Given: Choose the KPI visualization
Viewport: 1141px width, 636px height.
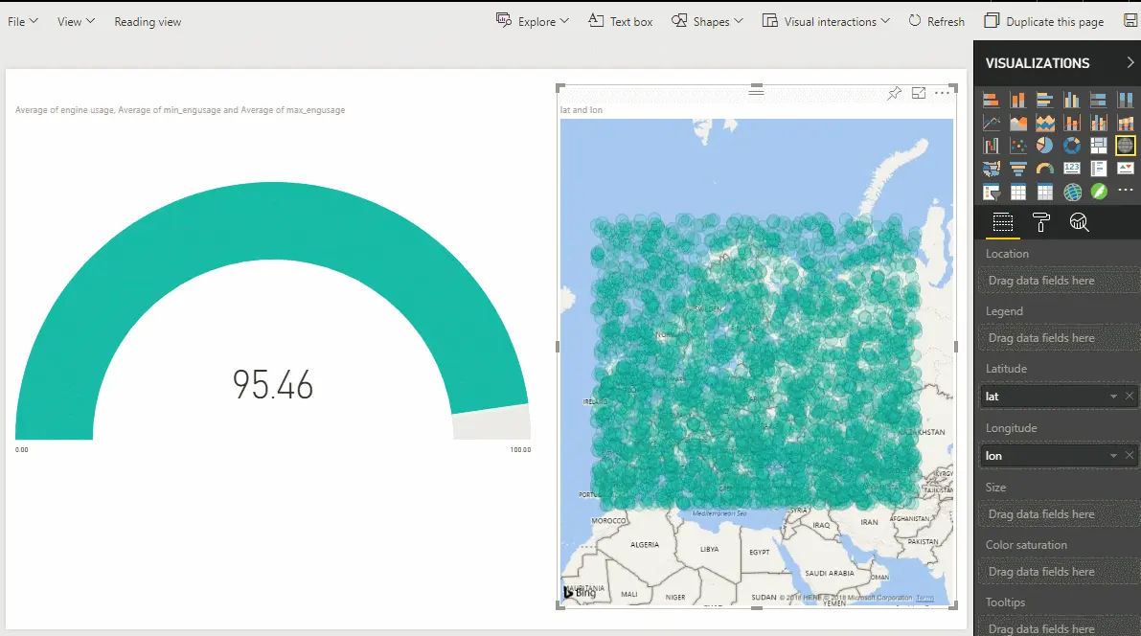Looking at the screenshot, I should pos(1126,169).
